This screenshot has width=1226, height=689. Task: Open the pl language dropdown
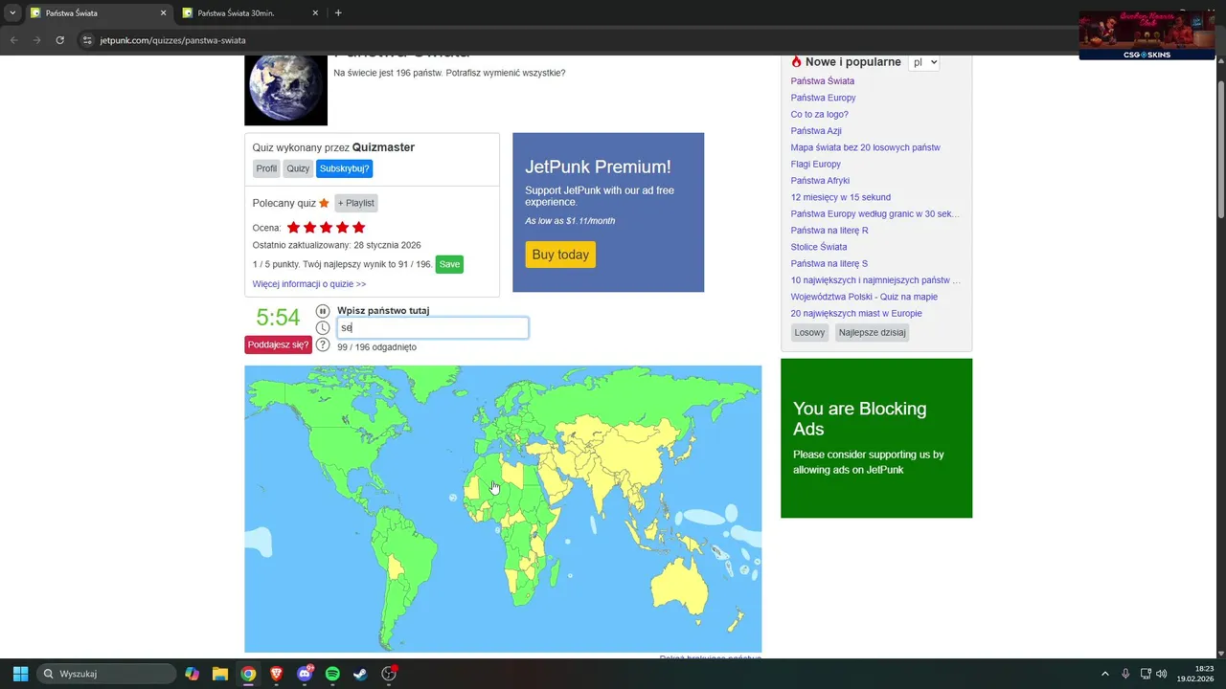tap(924, 62)
